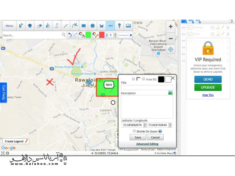Select the eraser tool
The height and width of the screenshot is (176, 235).
pyautogui.click(x=39, y=26)
